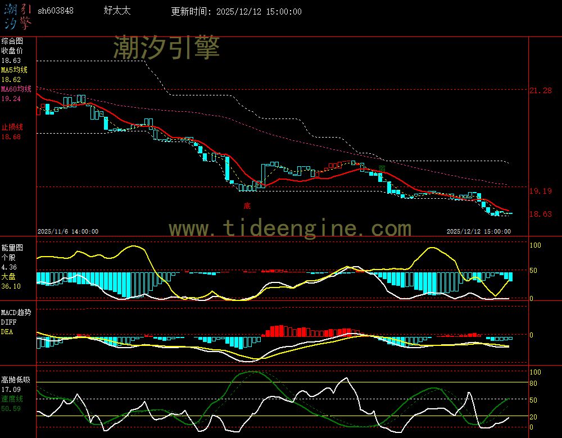562x438 pixels.
Task: Toggle the 个股 series in the energy panel
Action: point(7,258)
